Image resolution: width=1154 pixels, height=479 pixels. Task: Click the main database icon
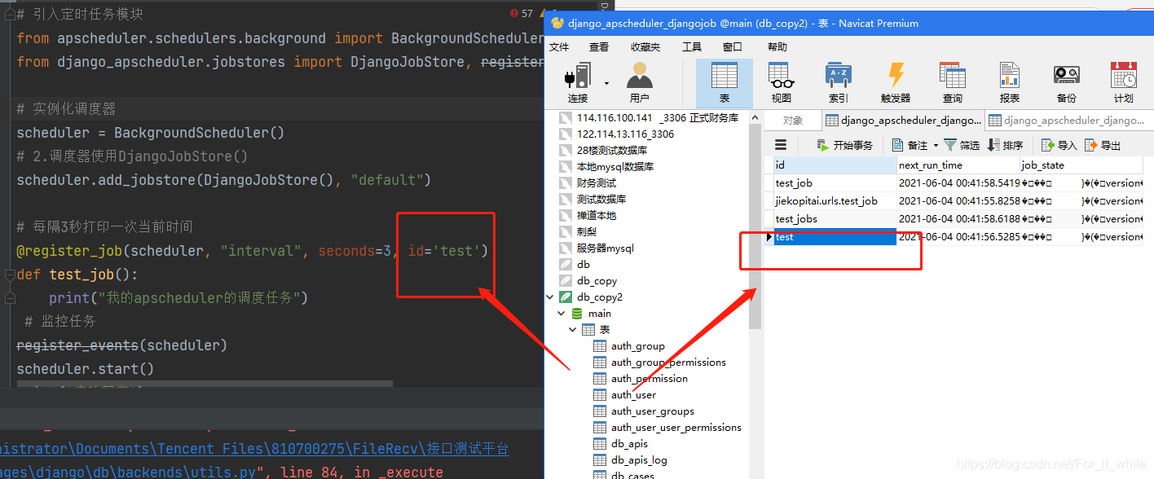click(577, 314)
